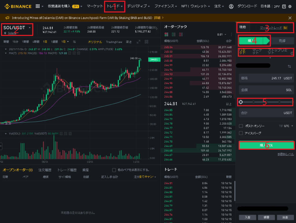Click the swap arrows icon above price field
This screenshot has width=296, height=223.
[x=289, y=66]
